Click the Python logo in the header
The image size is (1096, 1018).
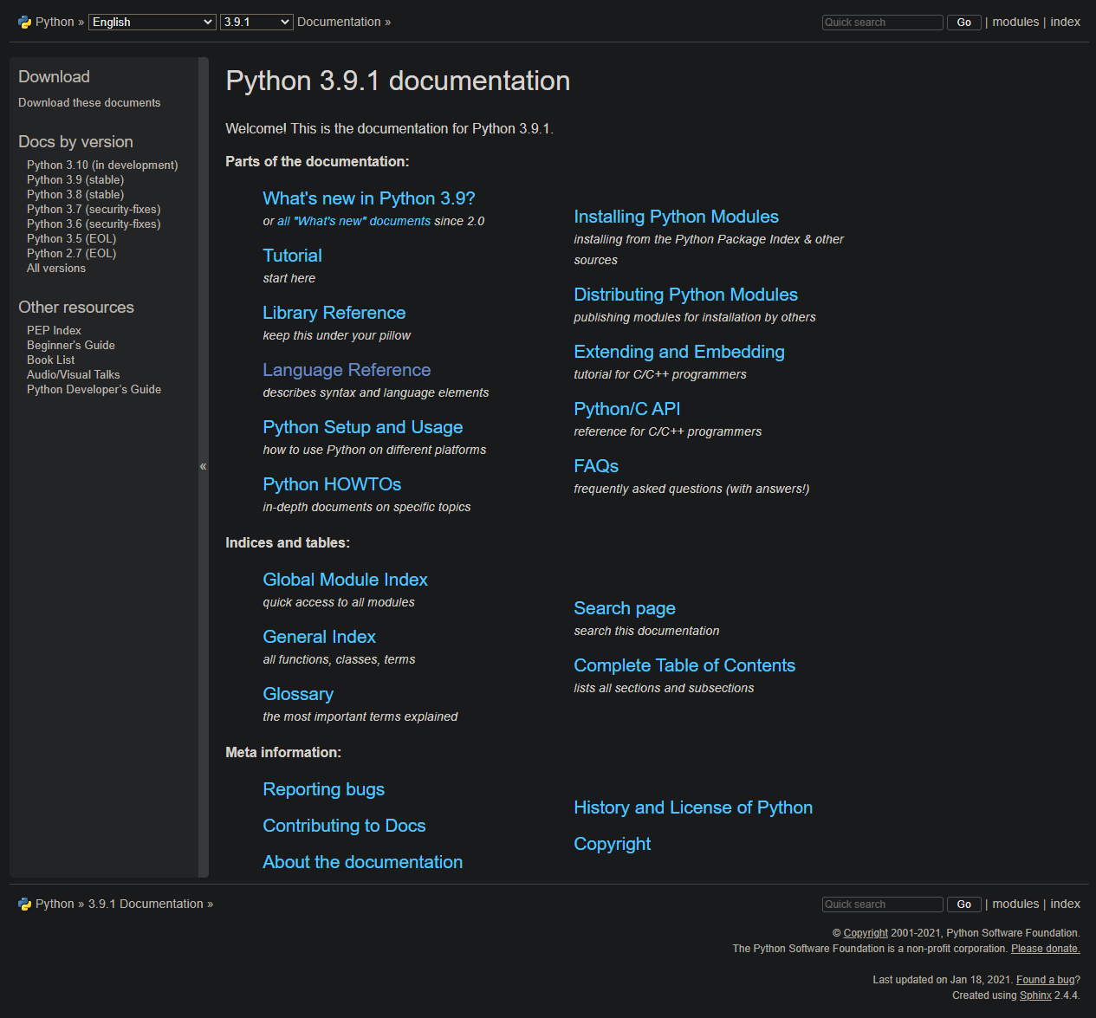(x=23, y=21)
